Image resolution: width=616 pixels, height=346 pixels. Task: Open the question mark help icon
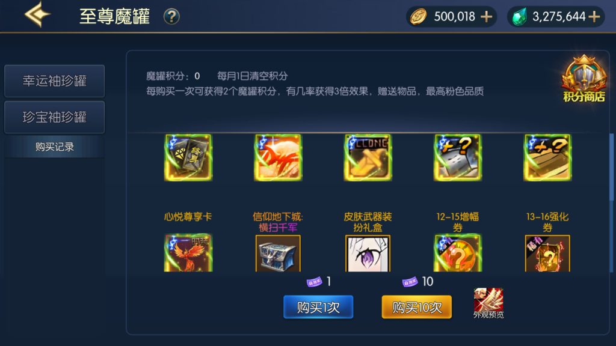[x=171, y=17]
